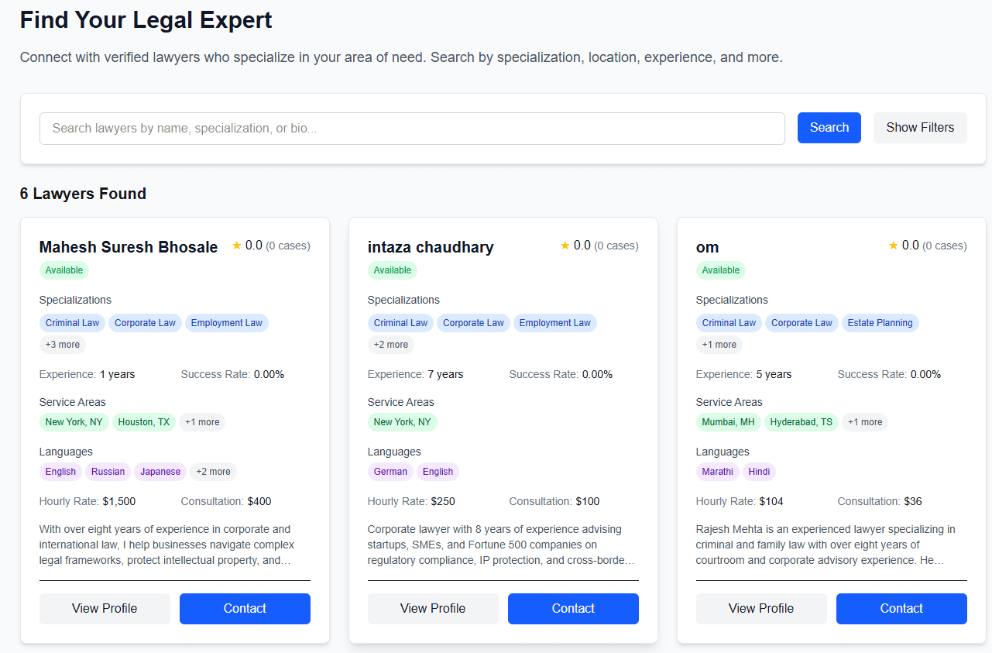Click the star rating icon on Mahesh's card

click(x=237, y=246)
